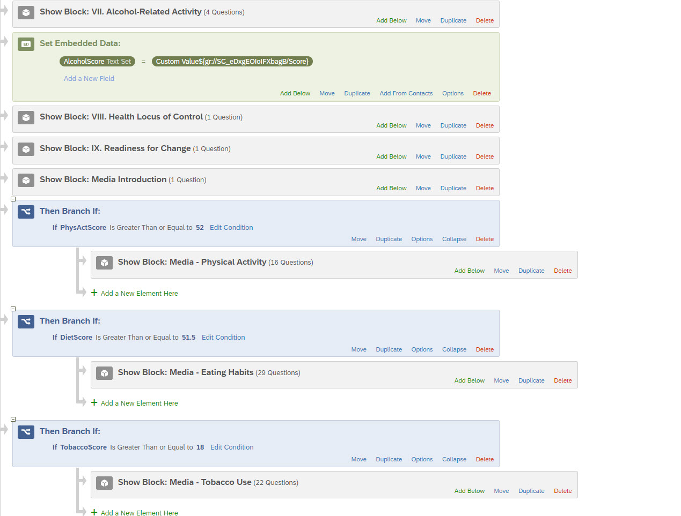
Task: Move the Media - Physical Activity block
Action: 501,271
